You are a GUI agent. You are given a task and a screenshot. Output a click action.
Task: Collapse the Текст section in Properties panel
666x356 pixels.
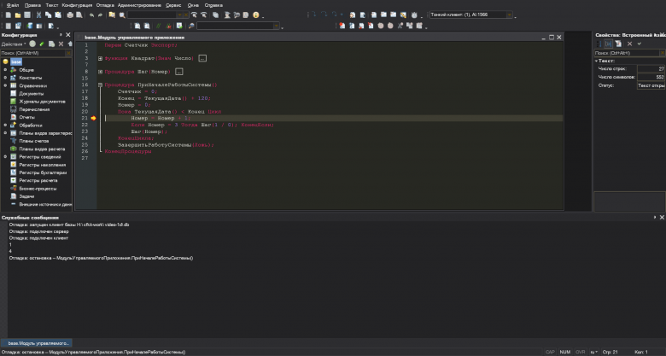coord(596,61)
